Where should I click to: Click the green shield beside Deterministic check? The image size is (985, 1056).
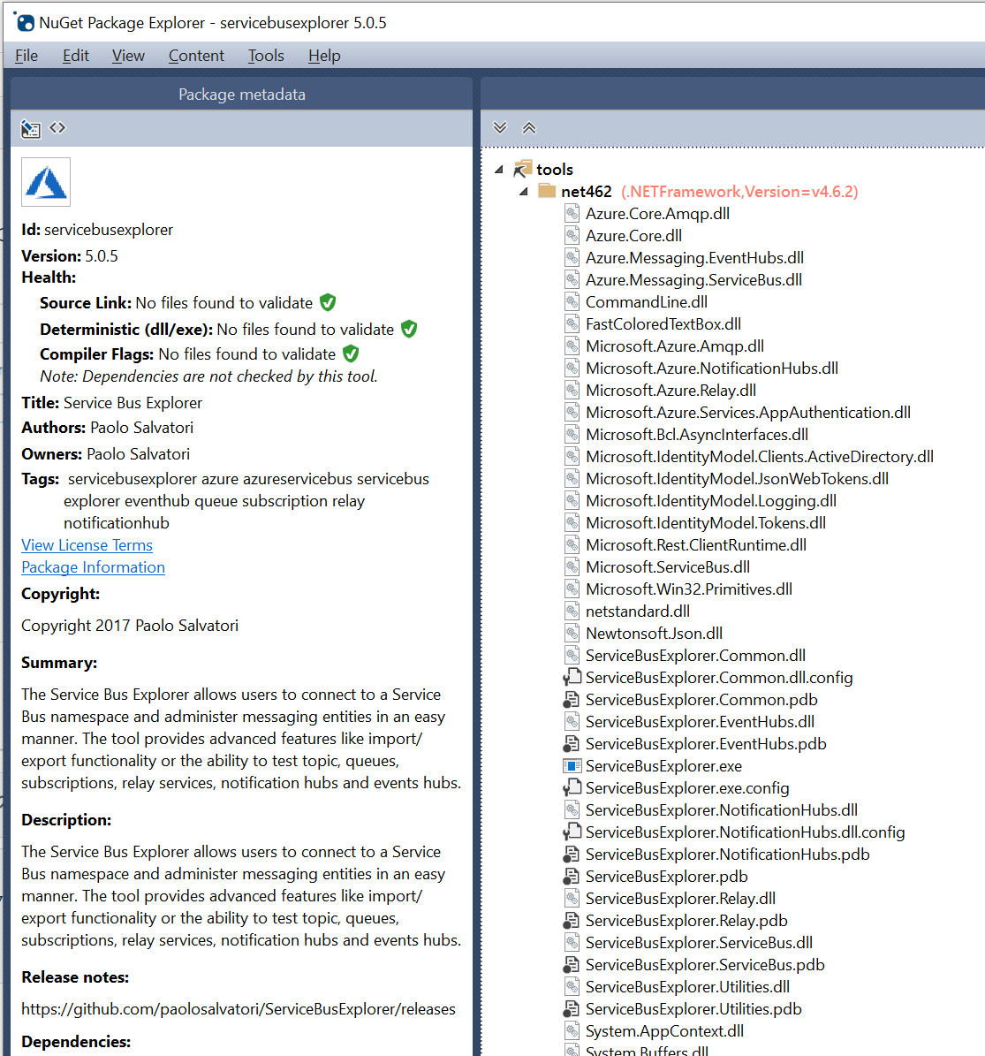click(x=408, y=328)
